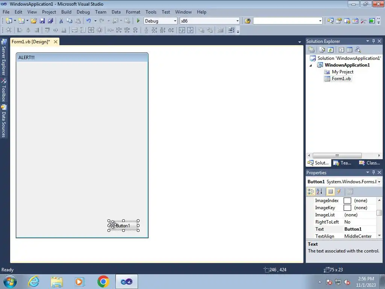385x289 pixels.
Task: Click the Add New Item toolbar icon
Action: tap(21, 21)
